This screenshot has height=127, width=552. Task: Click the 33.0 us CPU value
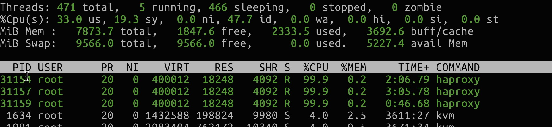pos(69,19)
